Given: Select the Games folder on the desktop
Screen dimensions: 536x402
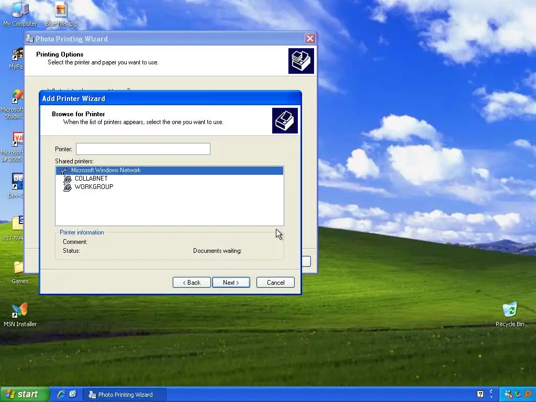Looking at the screenshot, I should coord(20,272).
